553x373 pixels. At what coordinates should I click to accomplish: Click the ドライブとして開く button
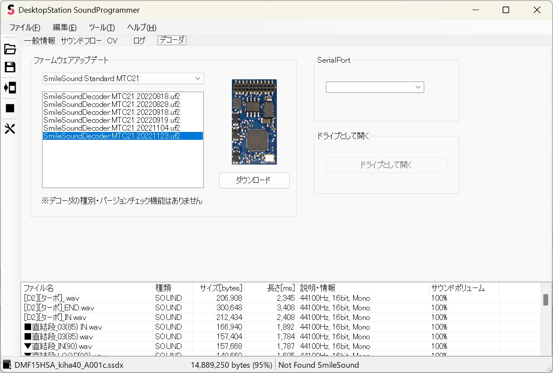(x=386, y=165)
